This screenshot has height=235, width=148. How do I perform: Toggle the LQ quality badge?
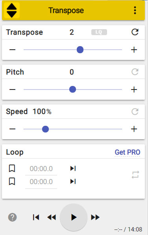(x=99, y=32)
